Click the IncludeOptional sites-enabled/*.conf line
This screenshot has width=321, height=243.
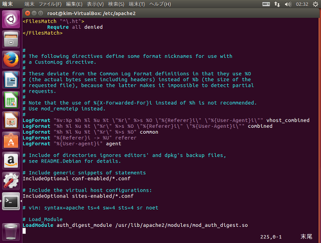tap(78, 196)
